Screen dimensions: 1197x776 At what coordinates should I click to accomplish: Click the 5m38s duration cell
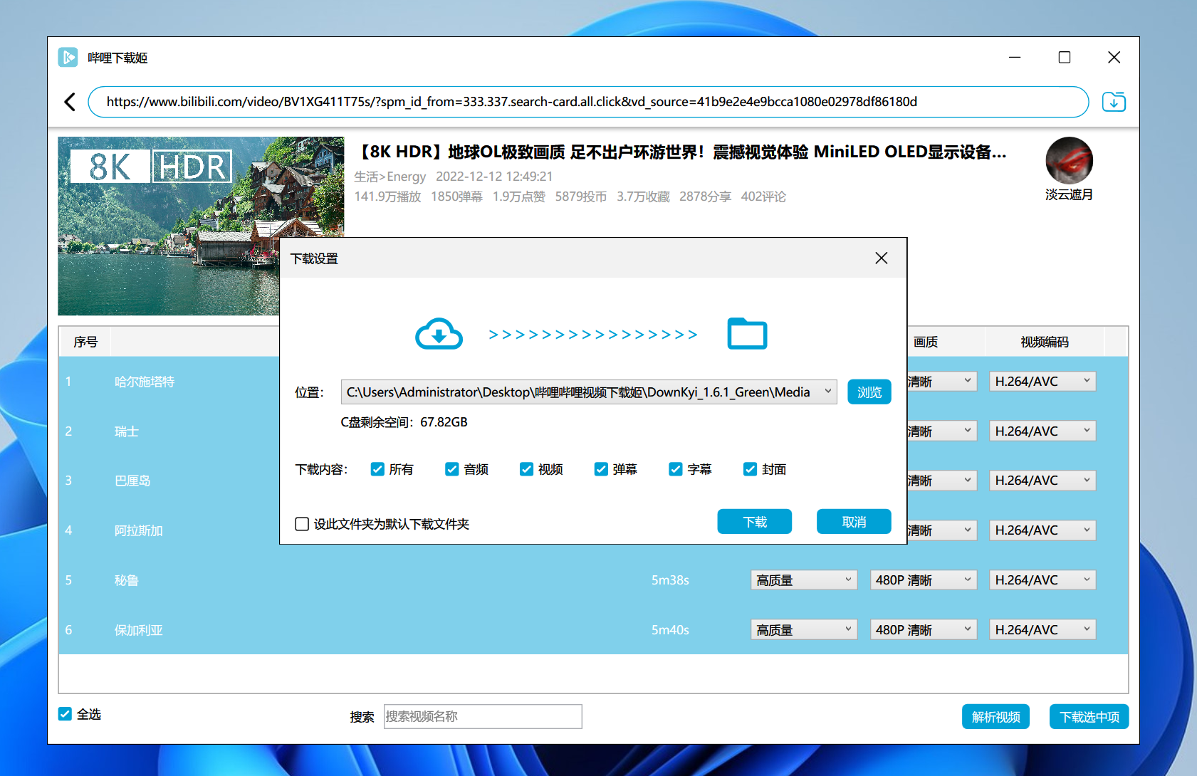tap(670, 580)
